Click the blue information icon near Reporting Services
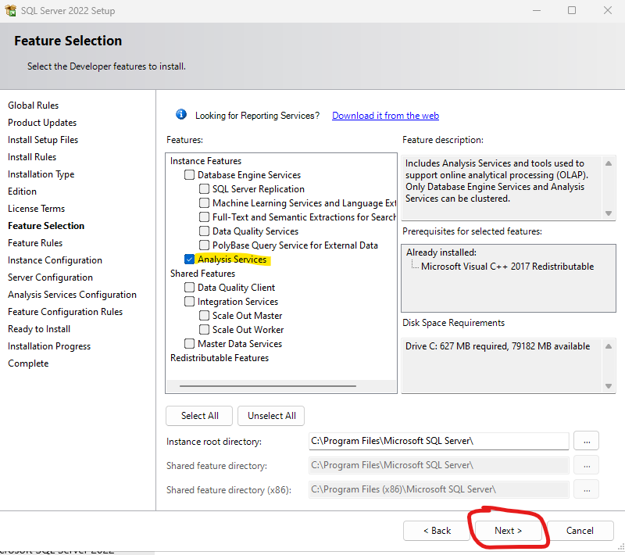The image size is (625, 555). 181,114
